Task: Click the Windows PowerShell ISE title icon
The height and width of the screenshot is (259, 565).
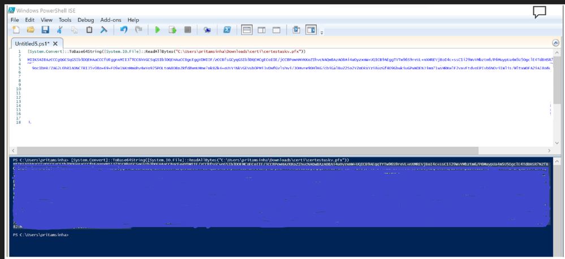Action: 11,10
